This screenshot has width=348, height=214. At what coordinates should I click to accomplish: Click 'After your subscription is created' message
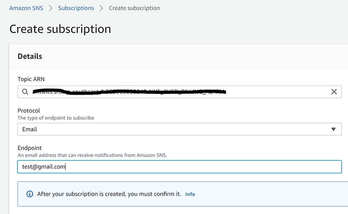point(109,194)
